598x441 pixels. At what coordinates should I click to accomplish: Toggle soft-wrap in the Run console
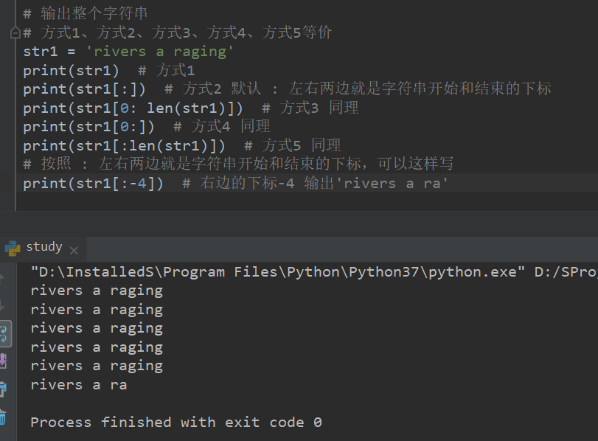4,334
